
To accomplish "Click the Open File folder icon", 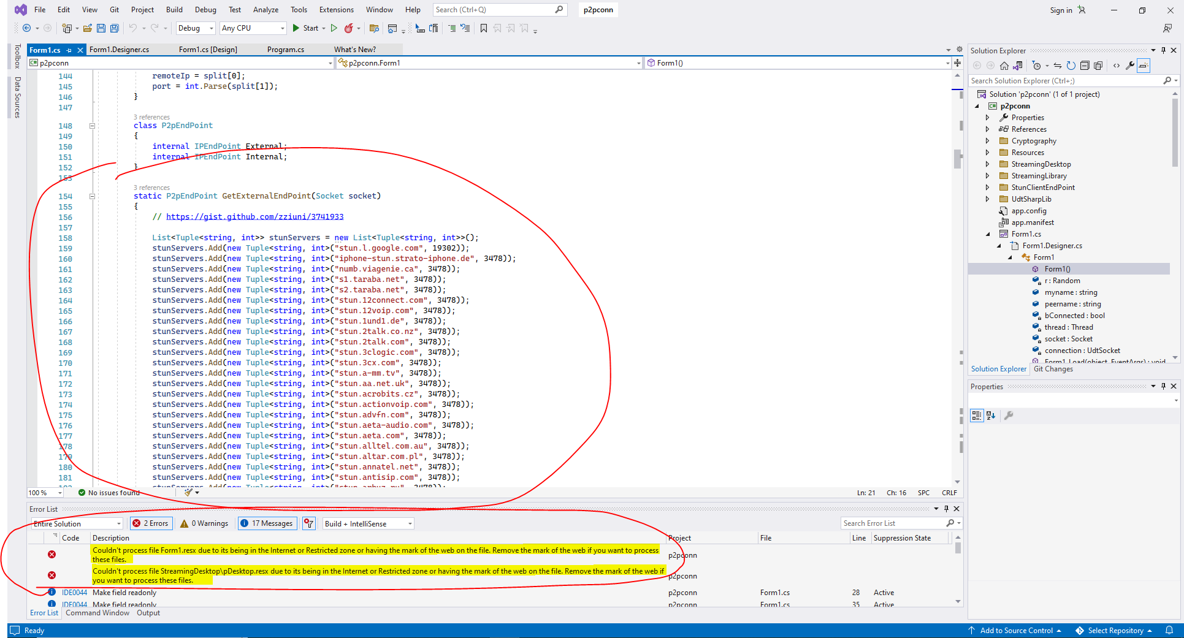I will 88,28.
